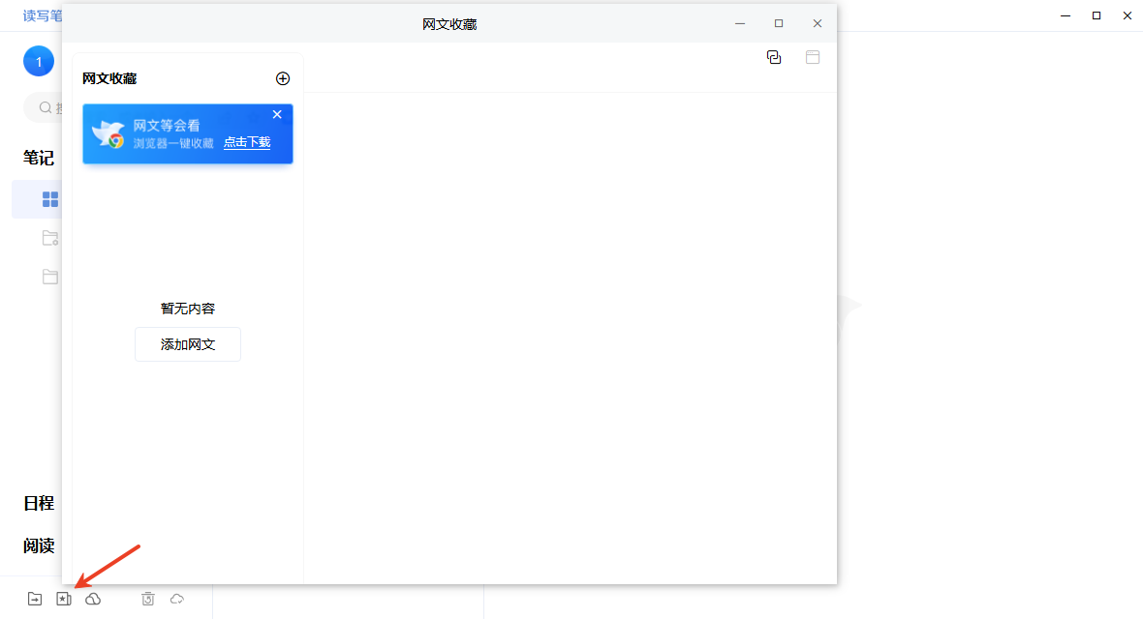Click the cloud drive icon in bottom bar
The width and height of the screenshot is (1143, 619).
click(x=93, y=599)
